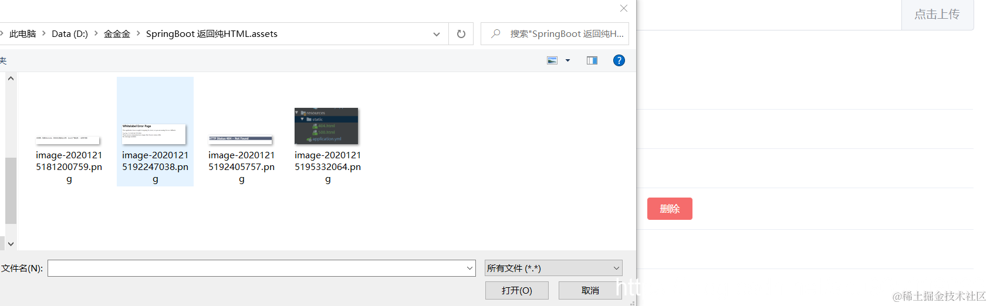Click the scroll up arrow in file list

click(x=11, y=79)
